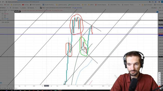Click the "Login with Twitter" link
This screenshot has width=163, height=91.
tap(77, 8)
